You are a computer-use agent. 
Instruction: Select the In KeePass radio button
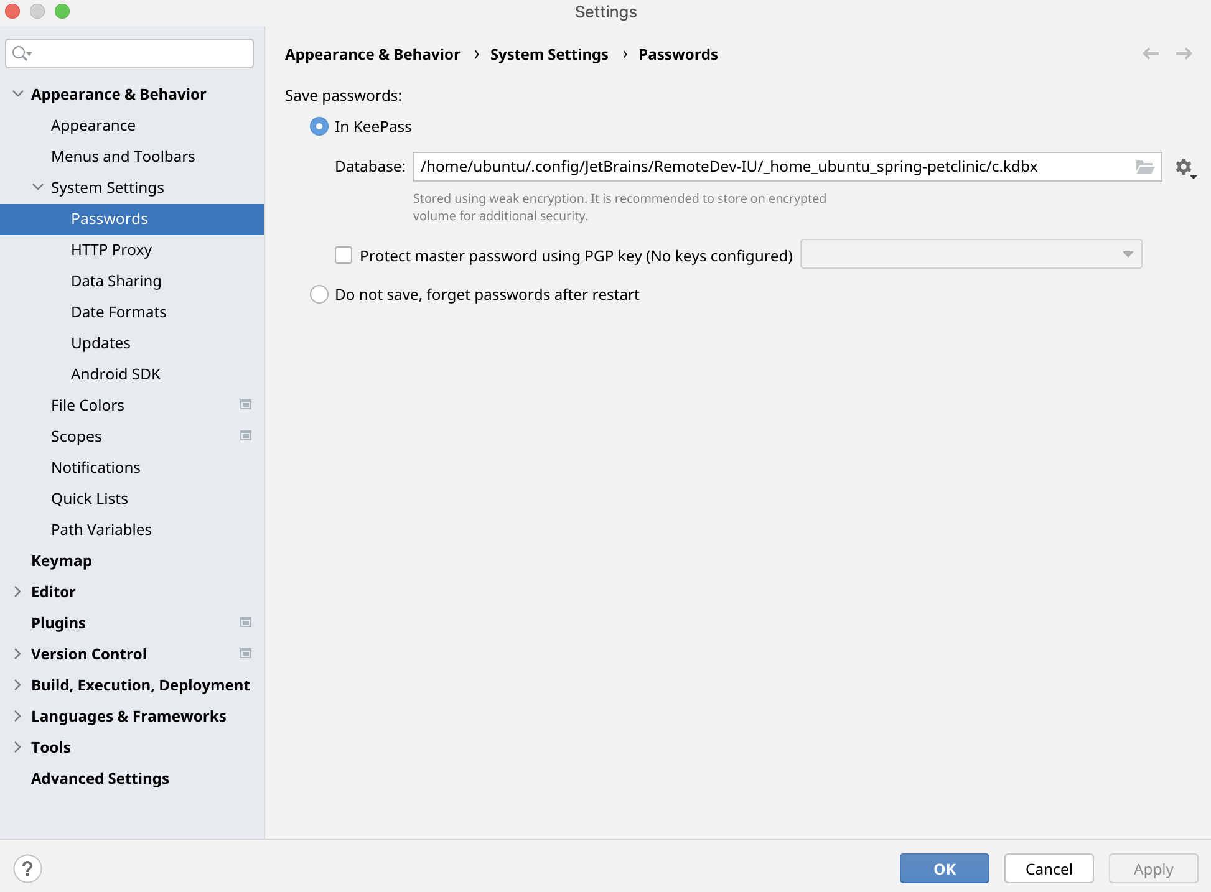pyautogui.click(x=319, y=126)
